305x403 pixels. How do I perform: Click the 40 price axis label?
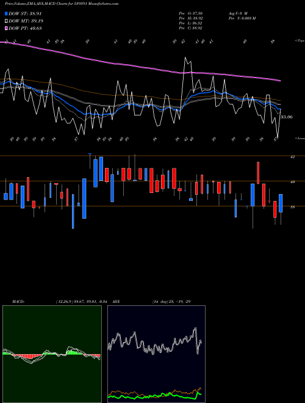(292, 182)
